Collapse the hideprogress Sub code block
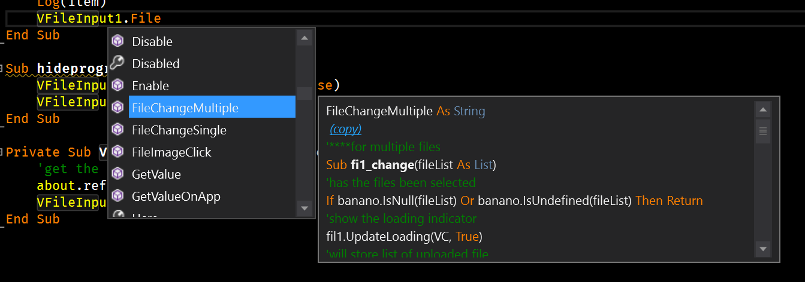805x282 pixels. point(3,68)
